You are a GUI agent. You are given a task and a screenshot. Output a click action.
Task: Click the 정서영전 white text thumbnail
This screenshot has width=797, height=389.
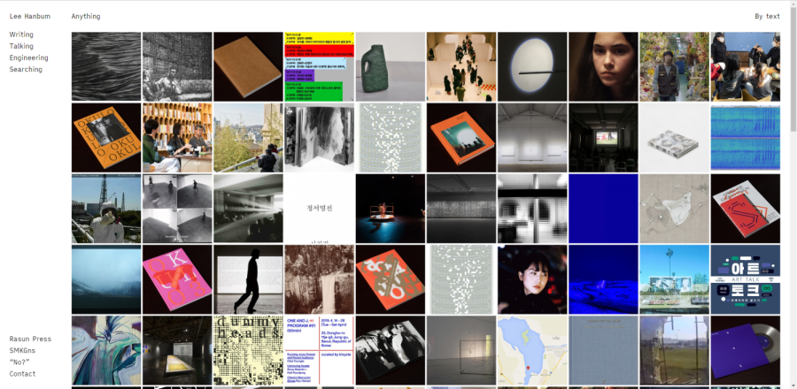tap(319, 209)
